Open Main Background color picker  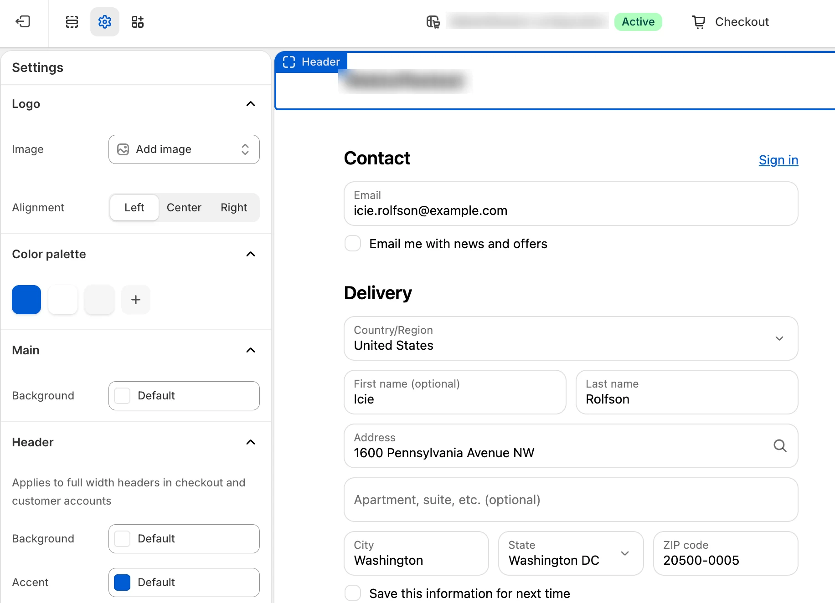click(x=184, y=396)
